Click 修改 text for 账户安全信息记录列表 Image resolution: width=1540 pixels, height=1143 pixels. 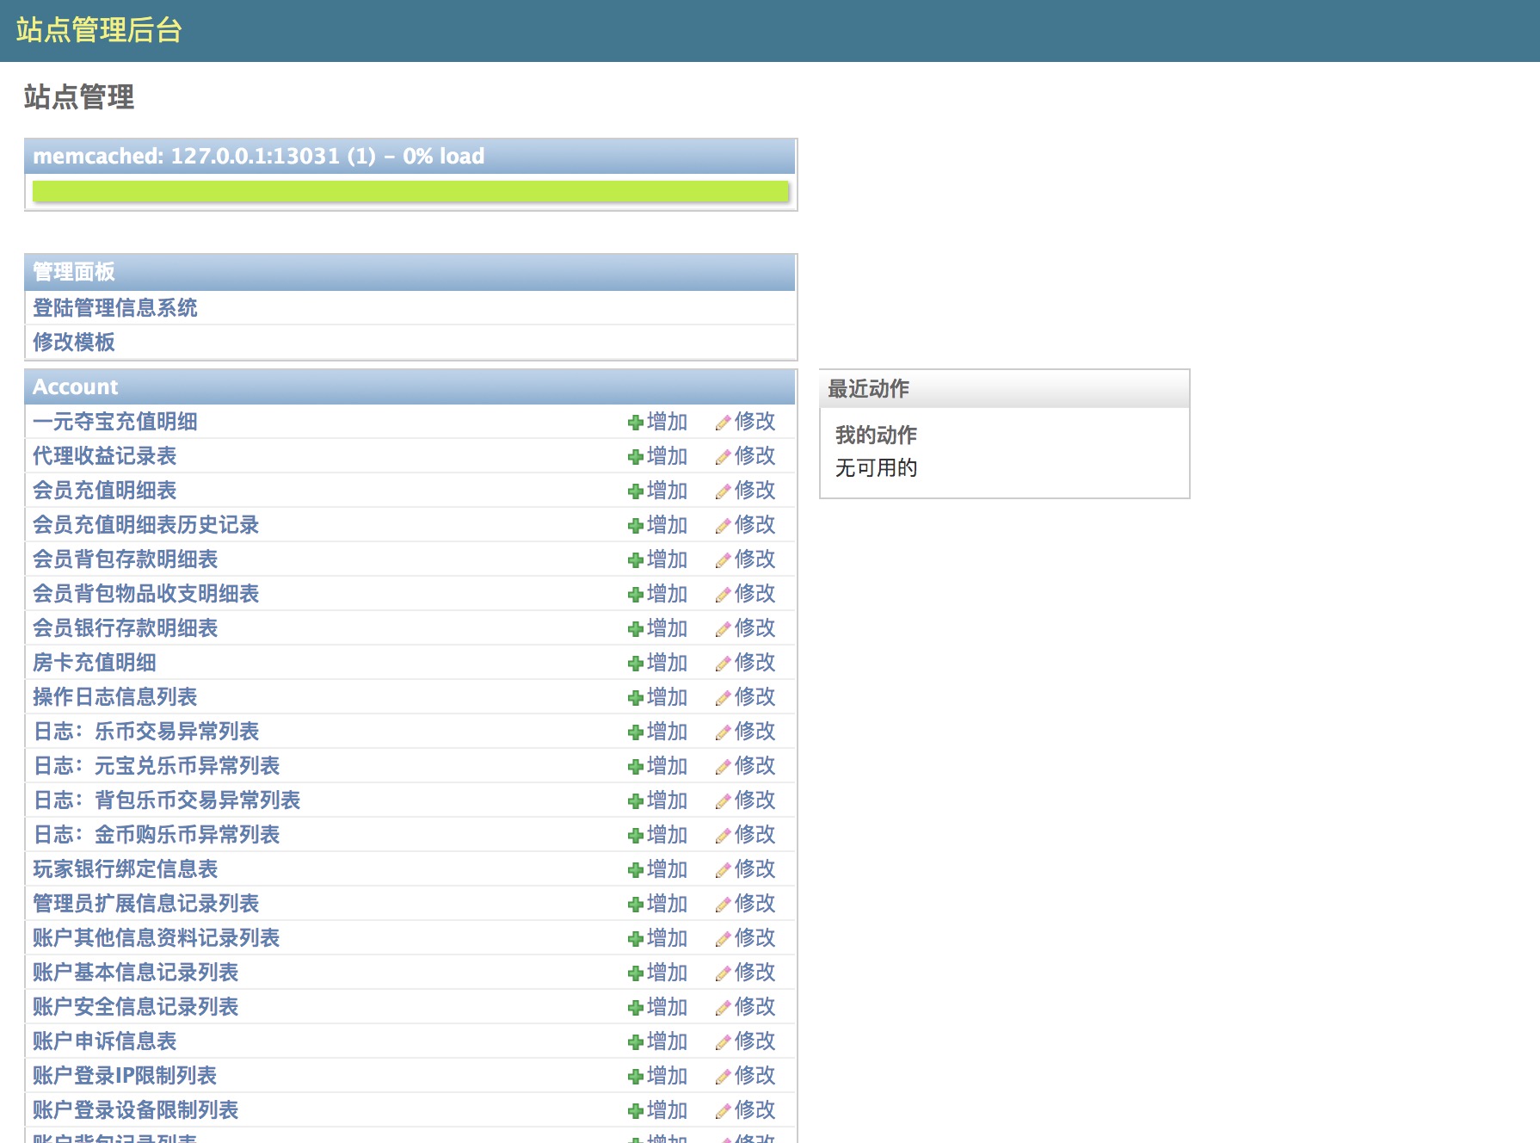[x=755, y=1006]
